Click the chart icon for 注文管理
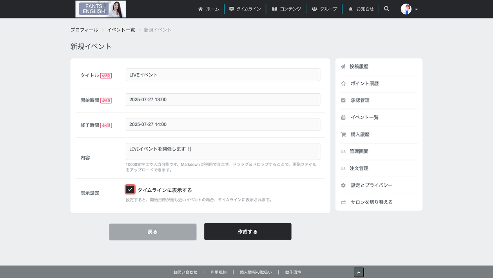 coord(343,168)
